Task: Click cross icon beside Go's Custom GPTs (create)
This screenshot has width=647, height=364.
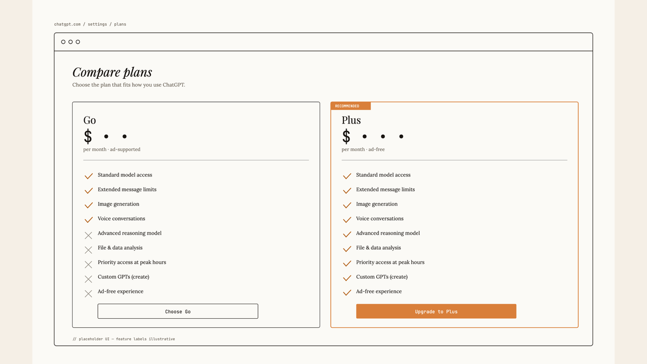Action: [x=88, y=279]
